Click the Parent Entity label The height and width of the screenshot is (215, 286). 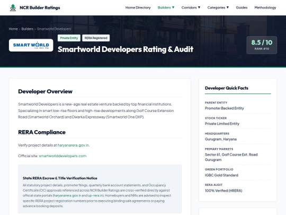click(x=216, y=103)
